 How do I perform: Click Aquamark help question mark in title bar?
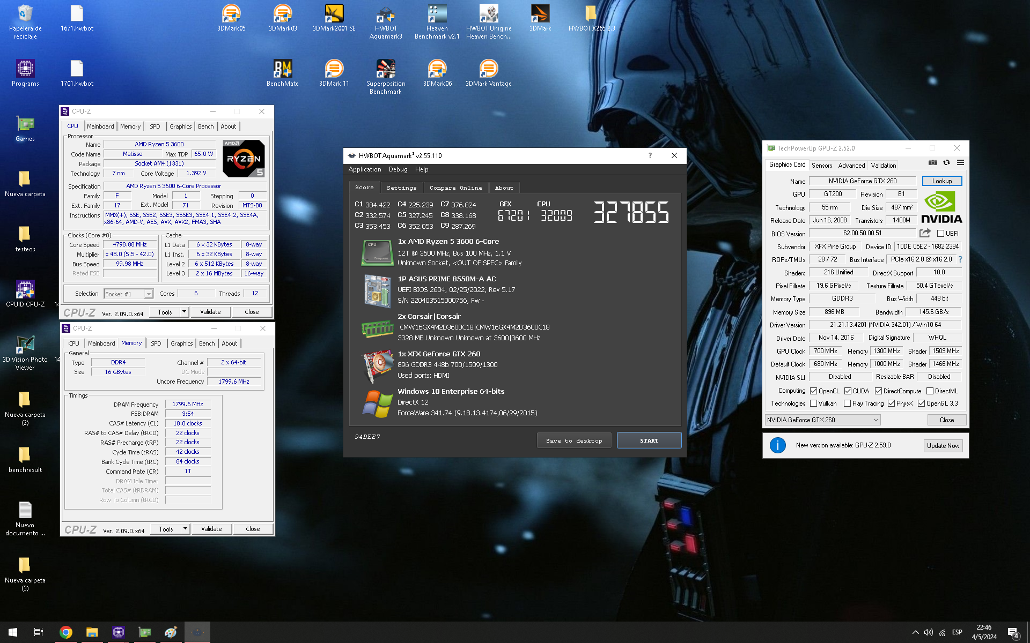click(650, 155)
